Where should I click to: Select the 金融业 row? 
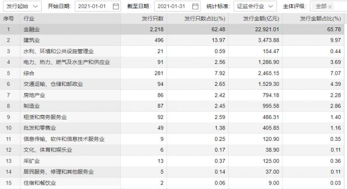point(172,29)
